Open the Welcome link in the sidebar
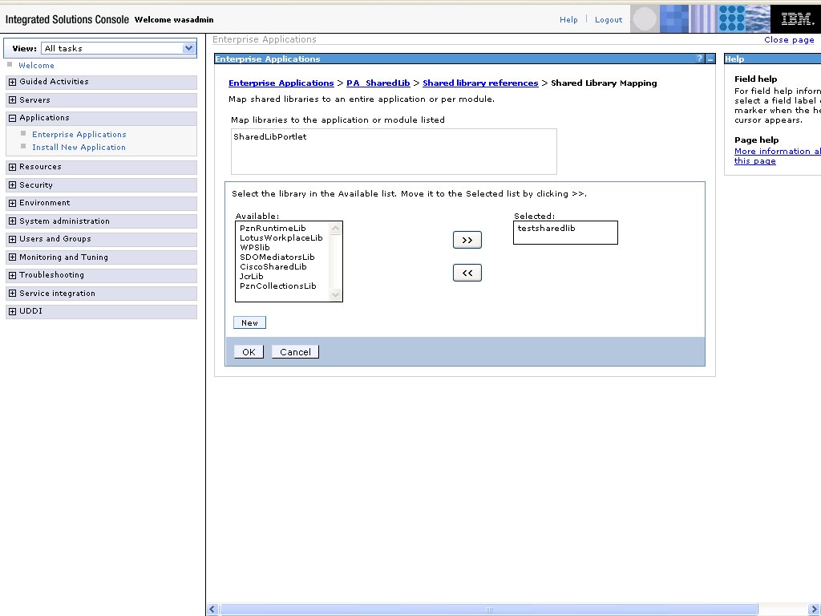 36,66
